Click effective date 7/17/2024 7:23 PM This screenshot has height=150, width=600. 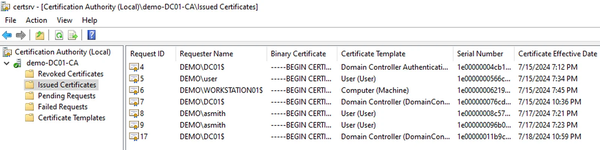tap(548, 125)
